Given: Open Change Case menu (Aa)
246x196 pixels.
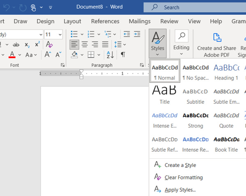Looking at the screenshot, I should pyautogui.click(x=31, y=55).
